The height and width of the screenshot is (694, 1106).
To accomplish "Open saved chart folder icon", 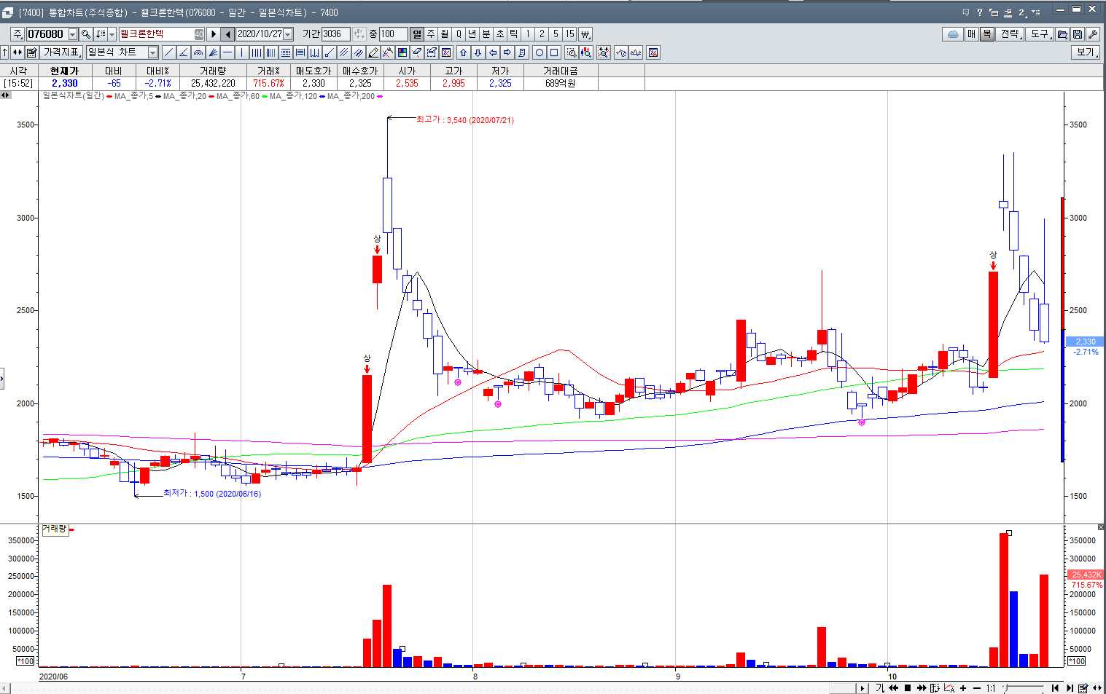I will coord(1062,34).
